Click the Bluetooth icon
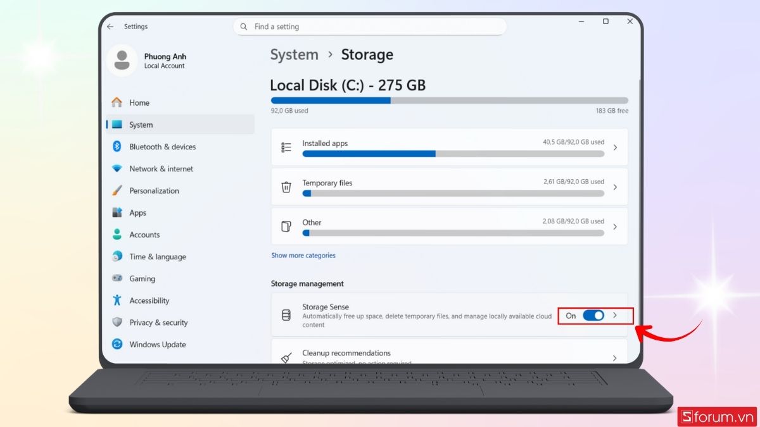The width and height of the screenshot is (760, 427). (x=117, y=147)
